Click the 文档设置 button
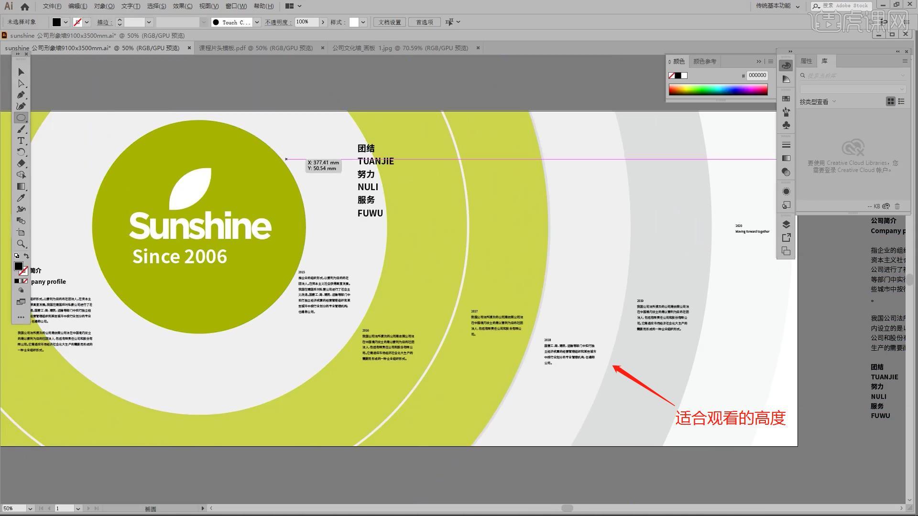Screen dimensions: 918x516 390,22
